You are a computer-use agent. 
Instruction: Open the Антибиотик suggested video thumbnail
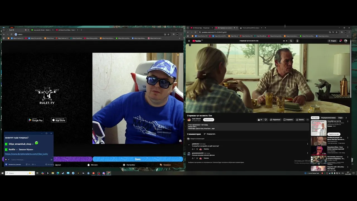pos(319,141)
